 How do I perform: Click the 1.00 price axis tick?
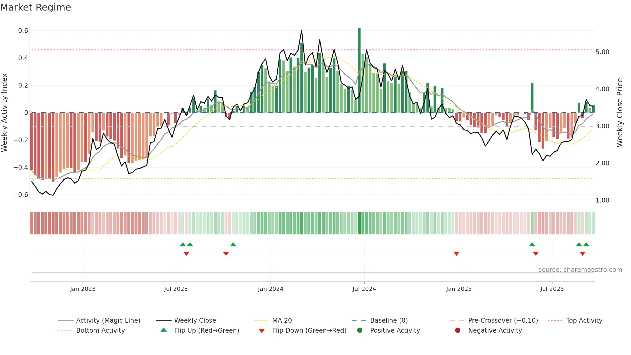[602, 200]
